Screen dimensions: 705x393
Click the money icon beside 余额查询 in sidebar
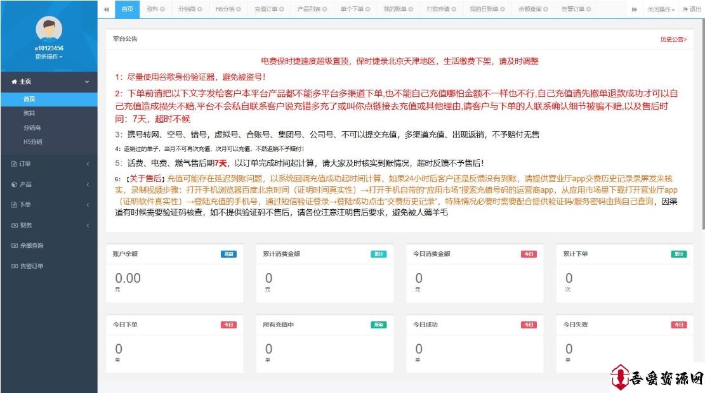tap(14, 246)
